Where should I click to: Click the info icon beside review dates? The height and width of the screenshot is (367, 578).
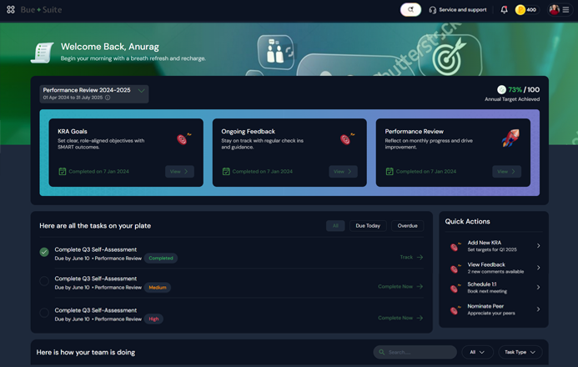[108, 98]
